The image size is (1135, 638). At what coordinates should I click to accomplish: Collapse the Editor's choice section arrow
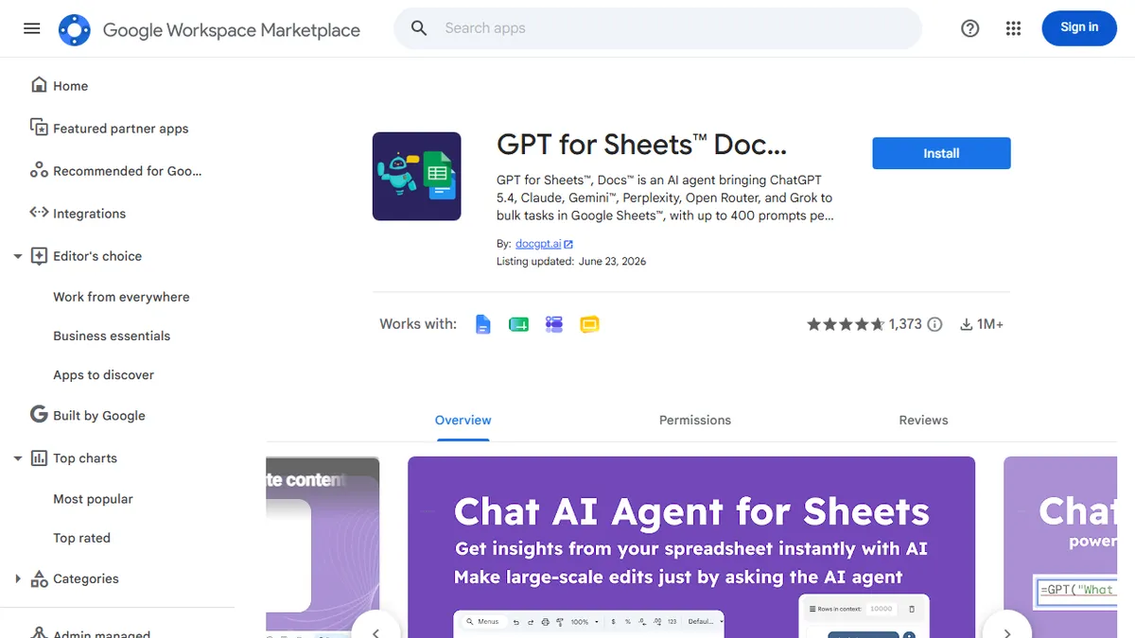pos(17,256)
